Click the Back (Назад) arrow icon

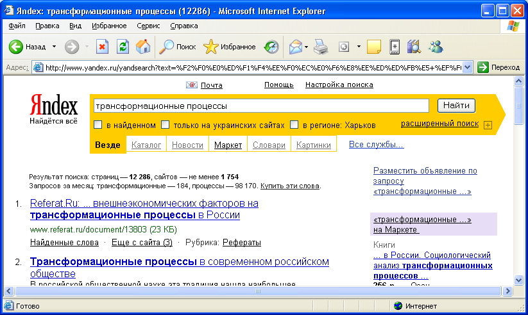(15, 47)
